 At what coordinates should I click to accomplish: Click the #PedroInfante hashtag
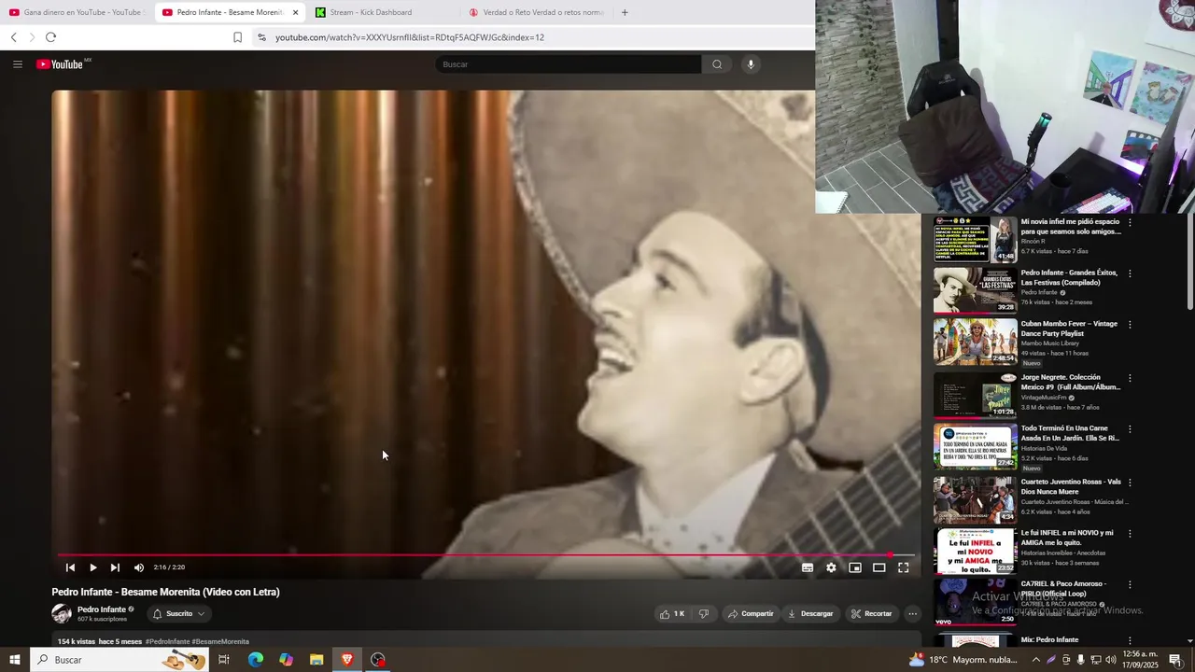[167, 642]
